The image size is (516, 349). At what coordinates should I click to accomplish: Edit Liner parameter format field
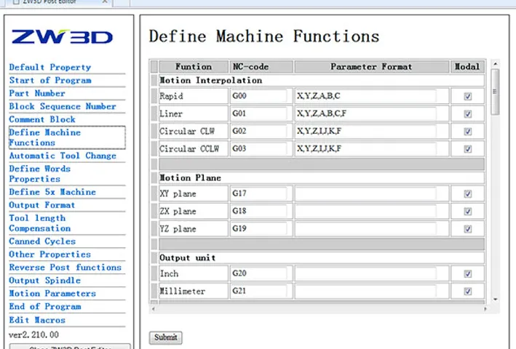coord(365,113)
